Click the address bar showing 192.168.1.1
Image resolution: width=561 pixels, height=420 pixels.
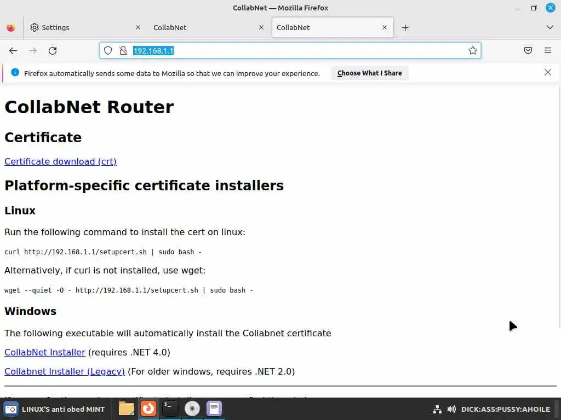pos(290,51)
